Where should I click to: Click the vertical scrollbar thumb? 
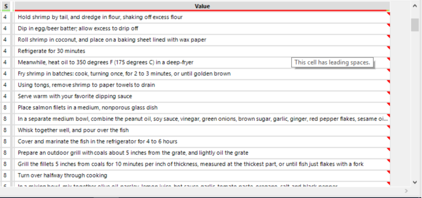point(415,25)
